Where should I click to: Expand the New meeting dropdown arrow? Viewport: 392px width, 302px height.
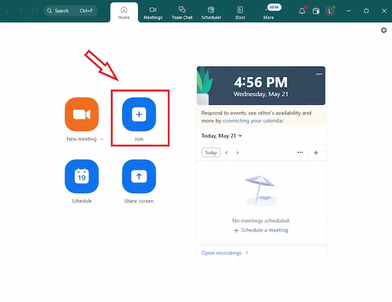click(102, 139)
